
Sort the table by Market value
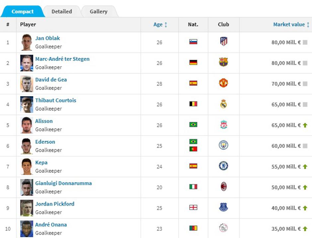[x=291, y=25]
